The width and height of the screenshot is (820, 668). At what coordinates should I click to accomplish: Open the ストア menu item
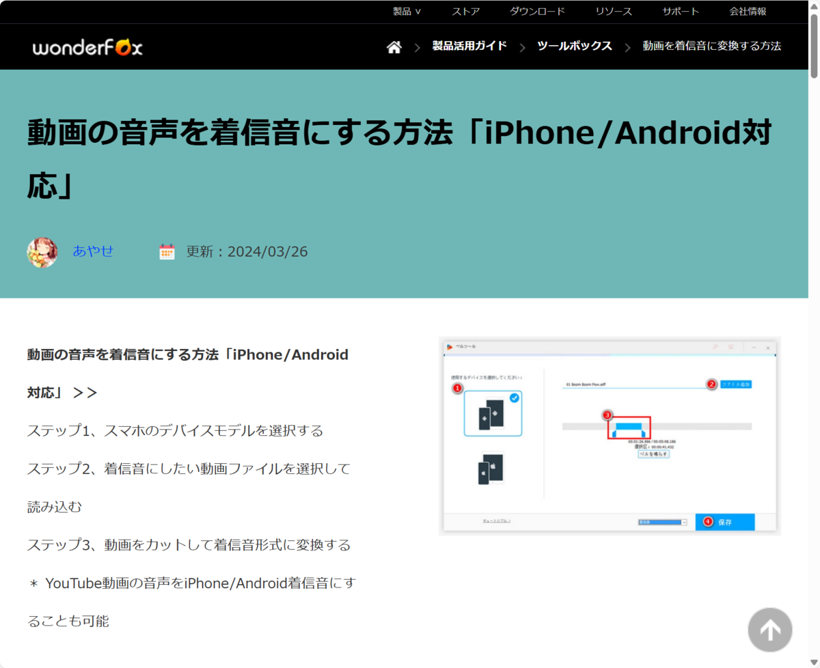(x=466, y=12)
